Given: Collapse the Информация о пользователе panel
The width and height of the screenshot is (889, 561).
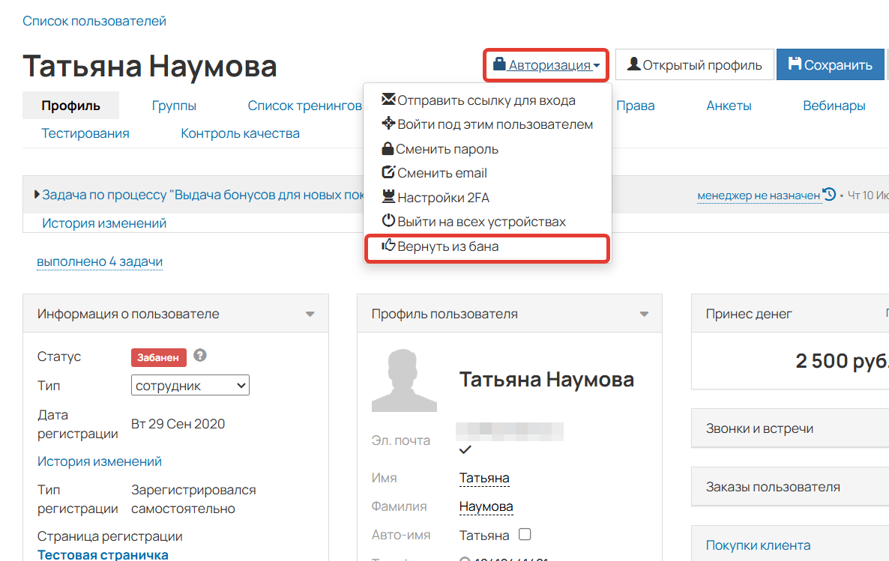Looking at the screenshot, I should pos(309,314).
